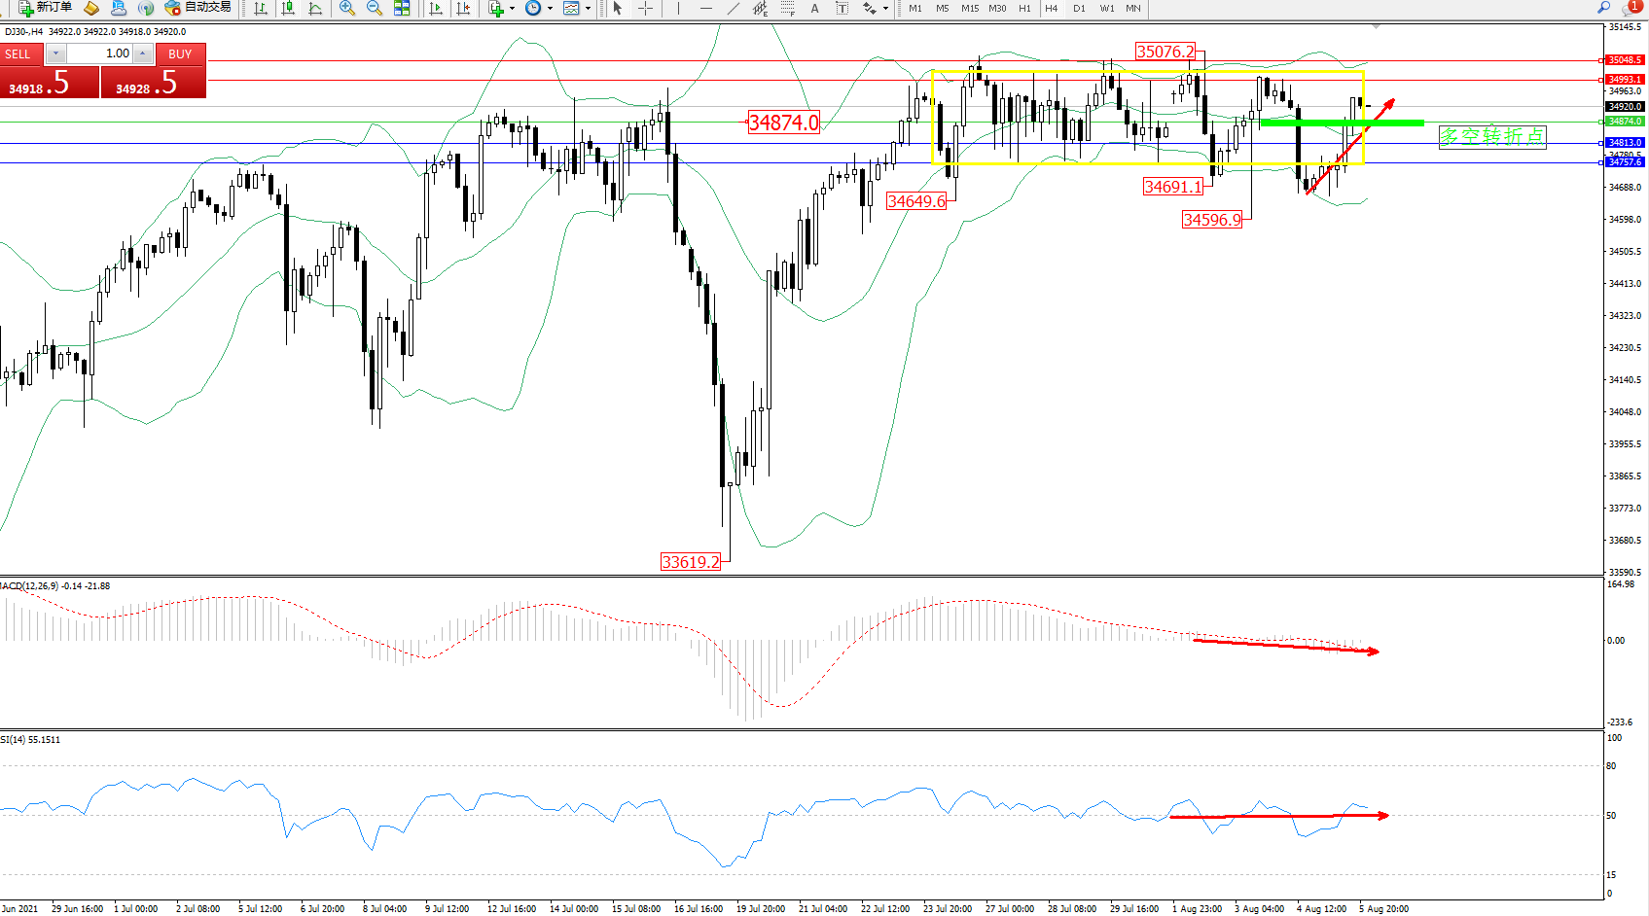Switch chart to line chart mode
Viewport: 1649px width, 916px height.
click(315, 8)
